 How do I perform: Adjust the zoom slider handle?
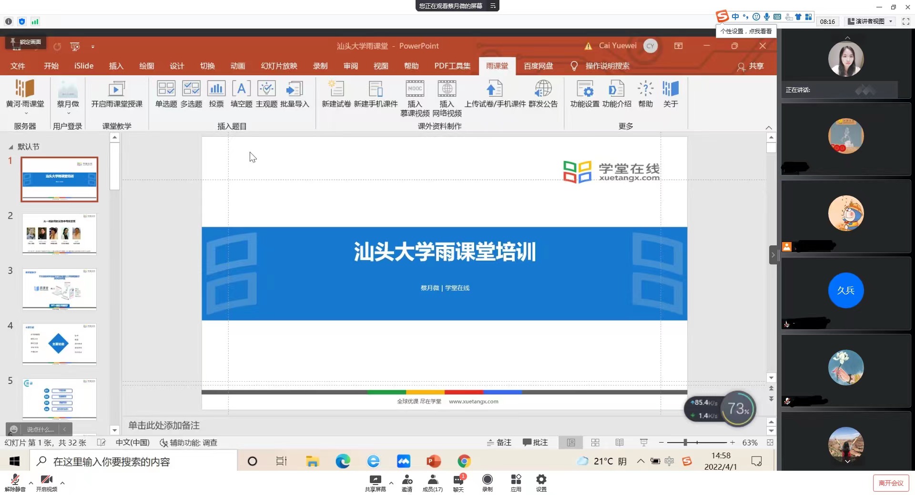(x=685, y=443)
